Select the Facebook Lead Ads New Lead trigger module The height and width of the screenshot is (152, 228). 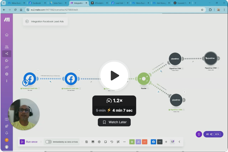click(30, 79)
